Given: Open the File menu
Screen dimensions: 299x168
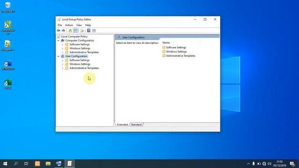Looking at the screenshot, I should point(60,25).
